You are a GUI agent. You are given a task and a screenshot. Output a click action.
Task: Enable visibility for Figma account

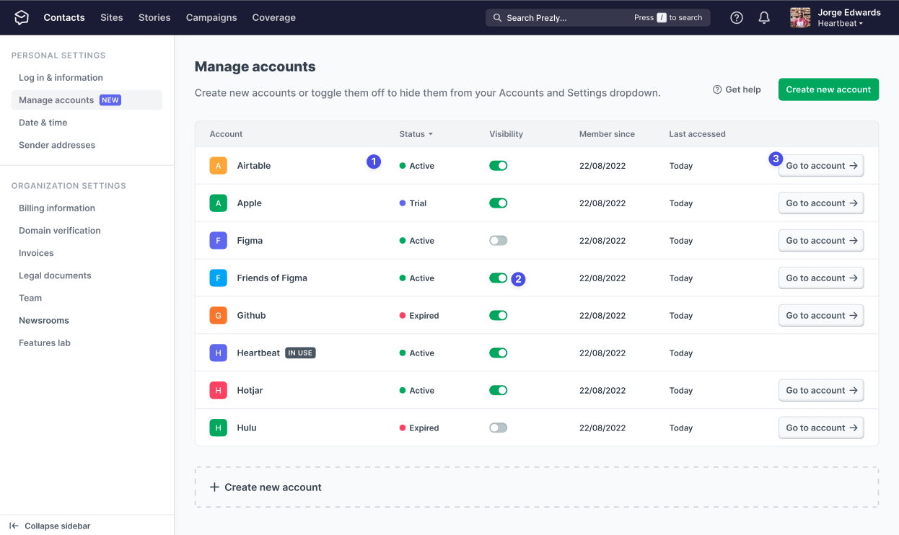[x=499, y=241]
